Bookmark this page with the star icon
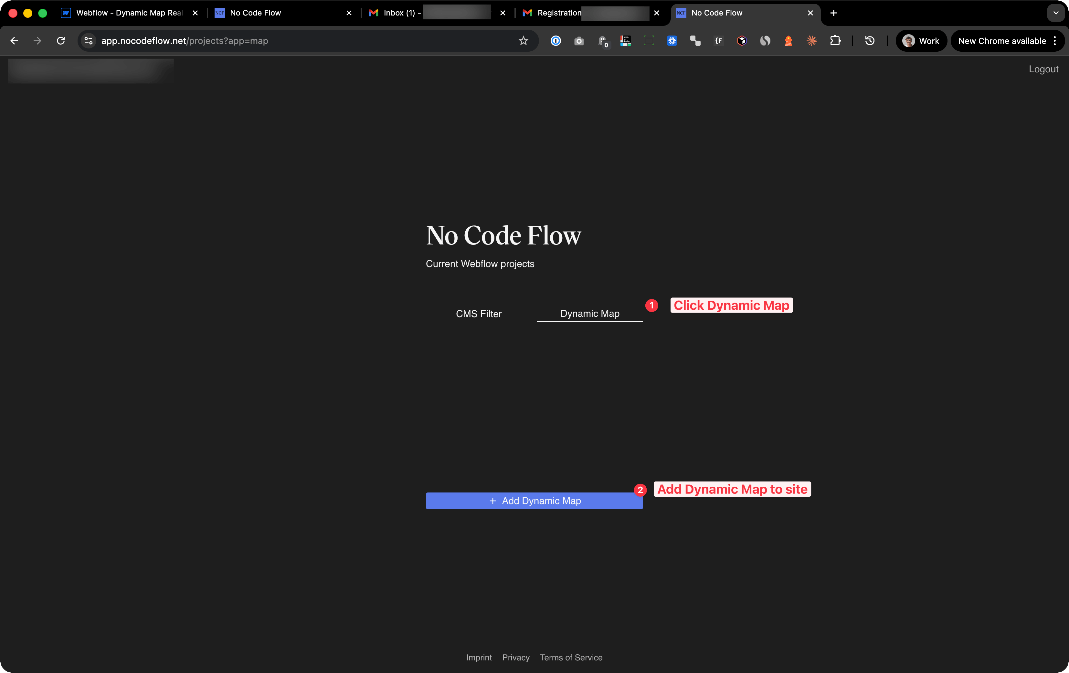Screen dimensions: 1069x673 [524, 41]
